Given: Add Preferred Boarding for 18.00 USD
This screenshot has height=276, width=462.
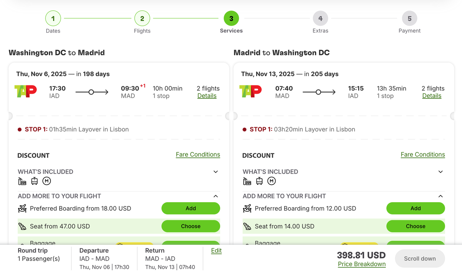Looking at the screenshot, I should tap(191, 208).
